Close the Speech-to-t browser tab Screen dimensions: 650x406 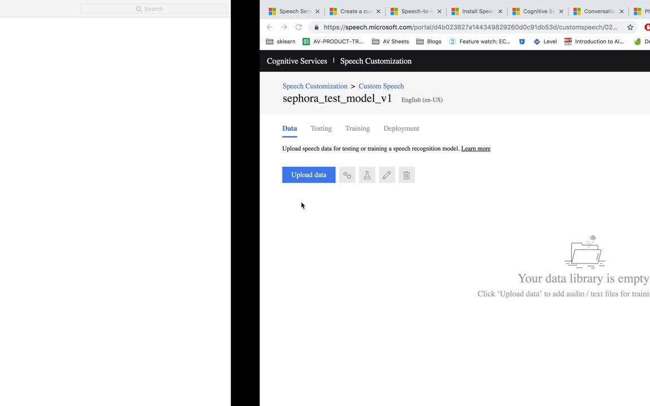439,12
